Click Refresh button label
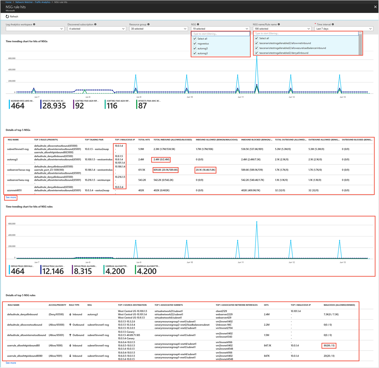The height and width of the screenshot is (368, 379). 14,16
